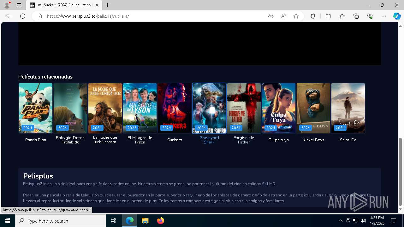Open Suckers movie poster
This screenshot has height=227, width=404.
coord(175,108)
